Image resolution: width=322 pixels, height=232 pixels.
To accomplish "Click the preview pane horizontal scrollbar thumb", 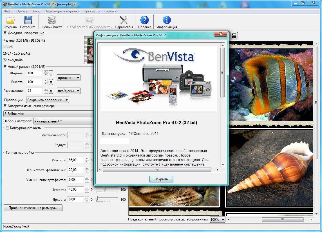I will 283,219.
